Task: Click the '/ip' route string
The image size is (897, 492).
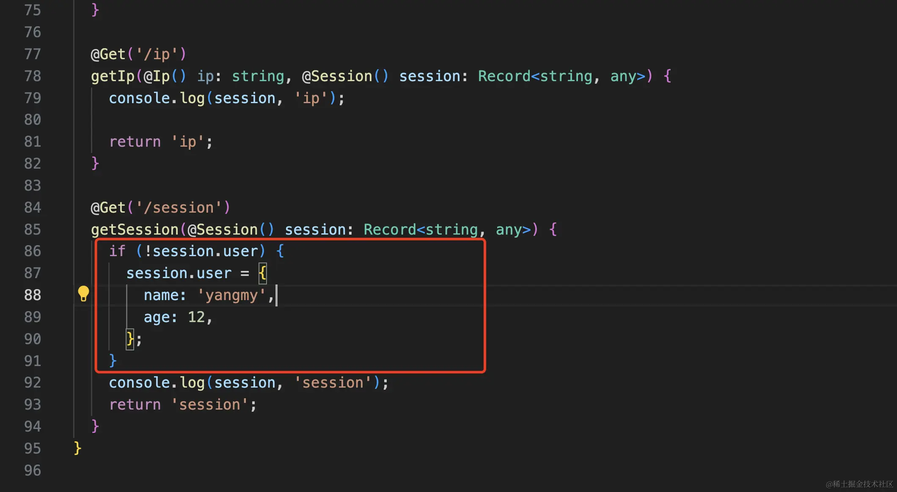Action: [x=157, y=54]
